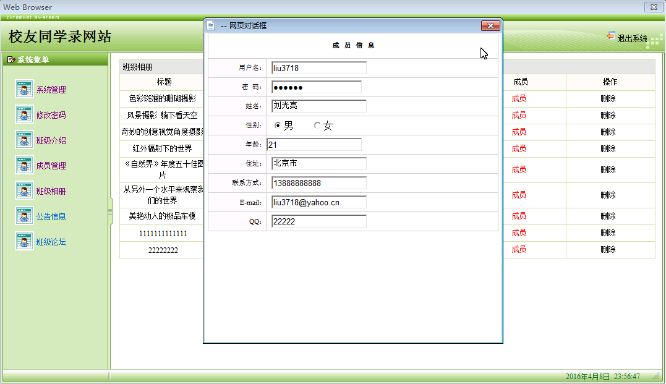Viewport: 666px width, 384px height.
Task: Open 系统管理 menu link
Action: tap(51, 90)
